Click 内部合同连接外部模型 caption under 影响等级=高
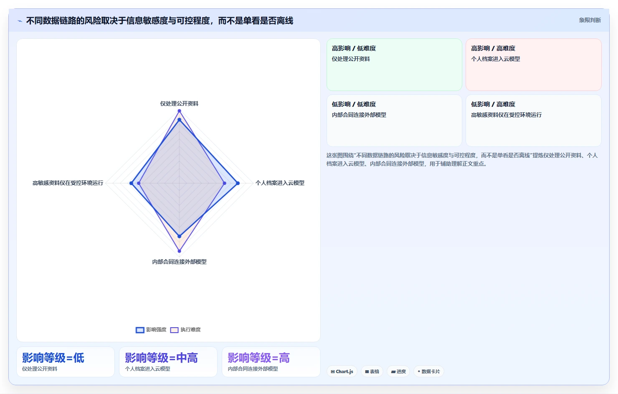618x394 pixels. pos(253,369)
